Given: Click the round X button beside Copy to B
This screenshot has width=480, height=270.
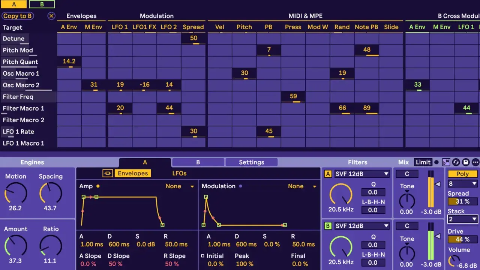Looking at the screenshot, I should coord(51,16).
